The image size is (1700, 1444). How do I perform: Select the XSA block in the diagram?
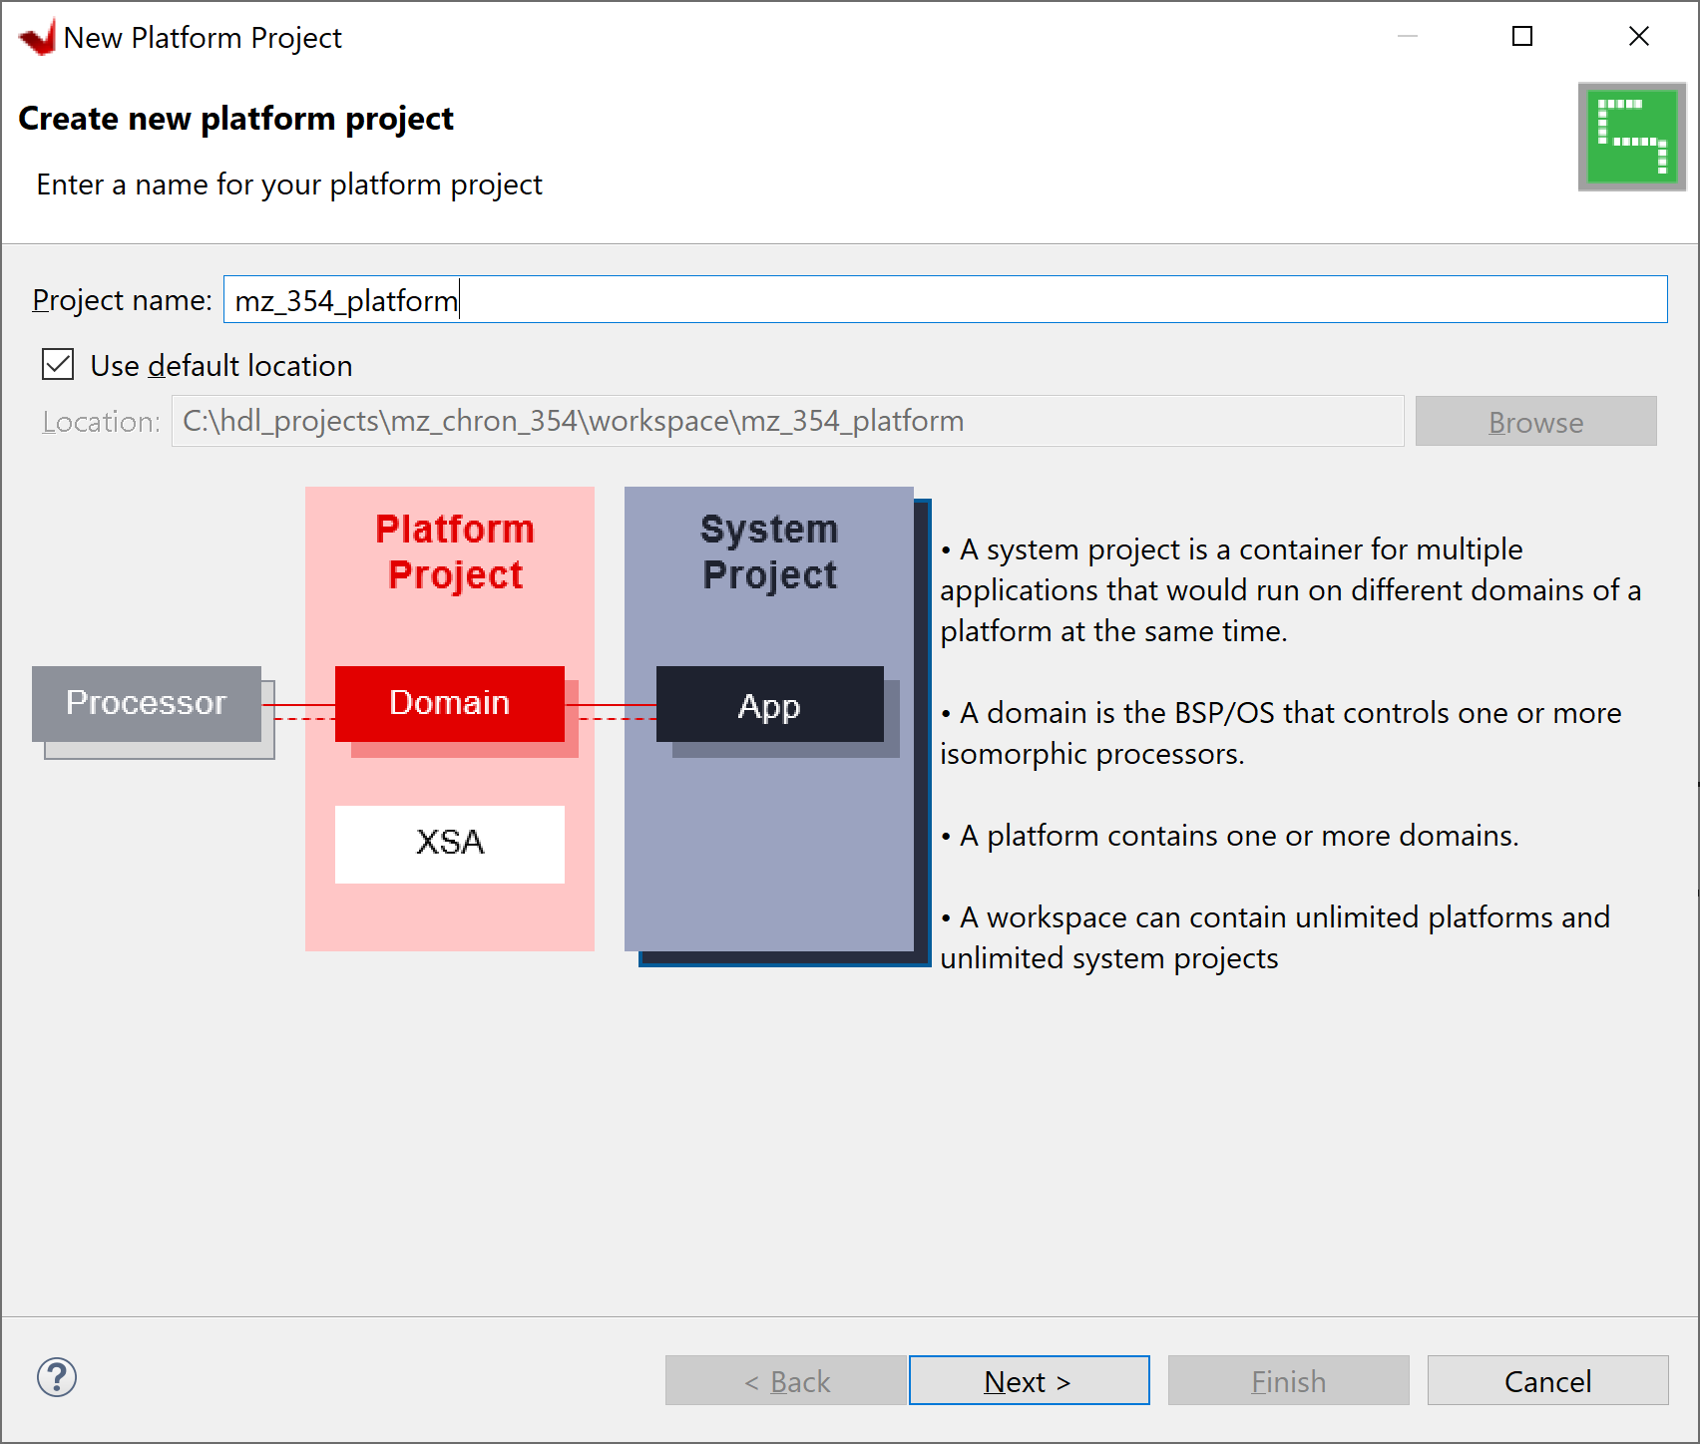click(x=449, y=843)
